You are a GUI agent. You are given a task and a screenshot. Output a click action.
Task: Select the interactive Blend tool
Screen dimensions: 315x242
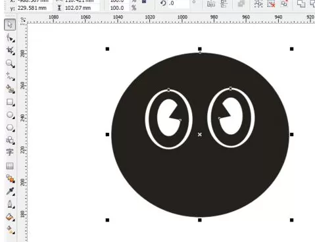pos(10,179)
